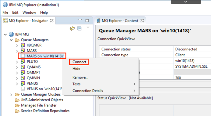
Task: Switch to the MQ Explorer - Navigator tab
Action: click(28, 21)
